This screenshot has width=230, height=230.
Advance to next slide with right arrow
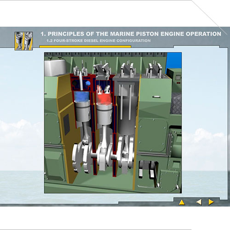211,202
